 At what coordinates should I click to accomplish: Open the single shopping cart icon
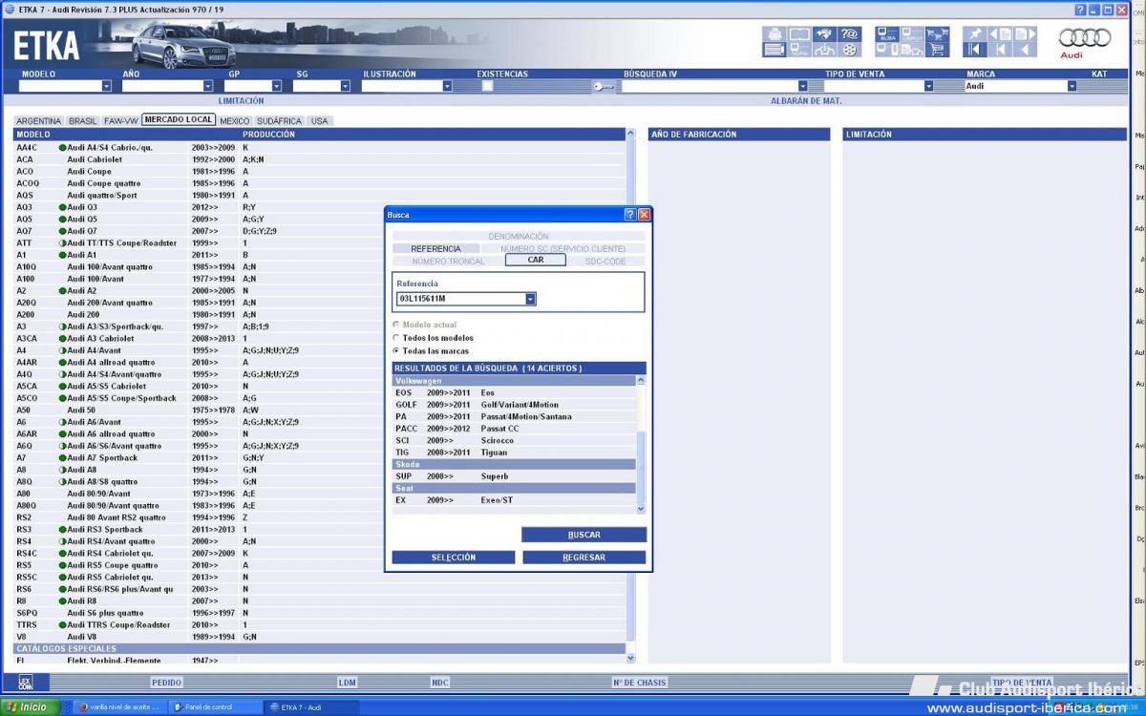pyautogui.click(x=937, y=50)
